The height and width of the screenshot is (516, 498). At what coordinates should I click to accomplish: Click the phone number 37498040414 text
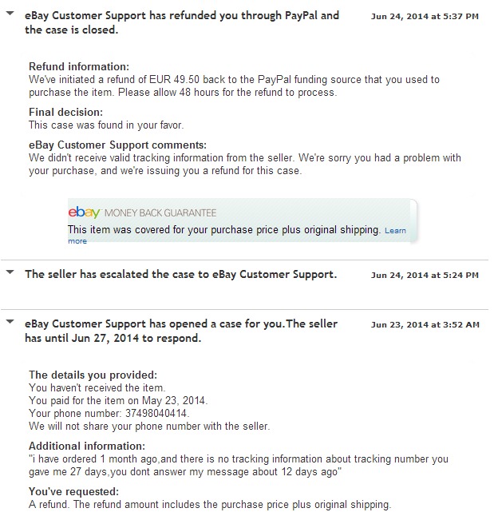156,413
